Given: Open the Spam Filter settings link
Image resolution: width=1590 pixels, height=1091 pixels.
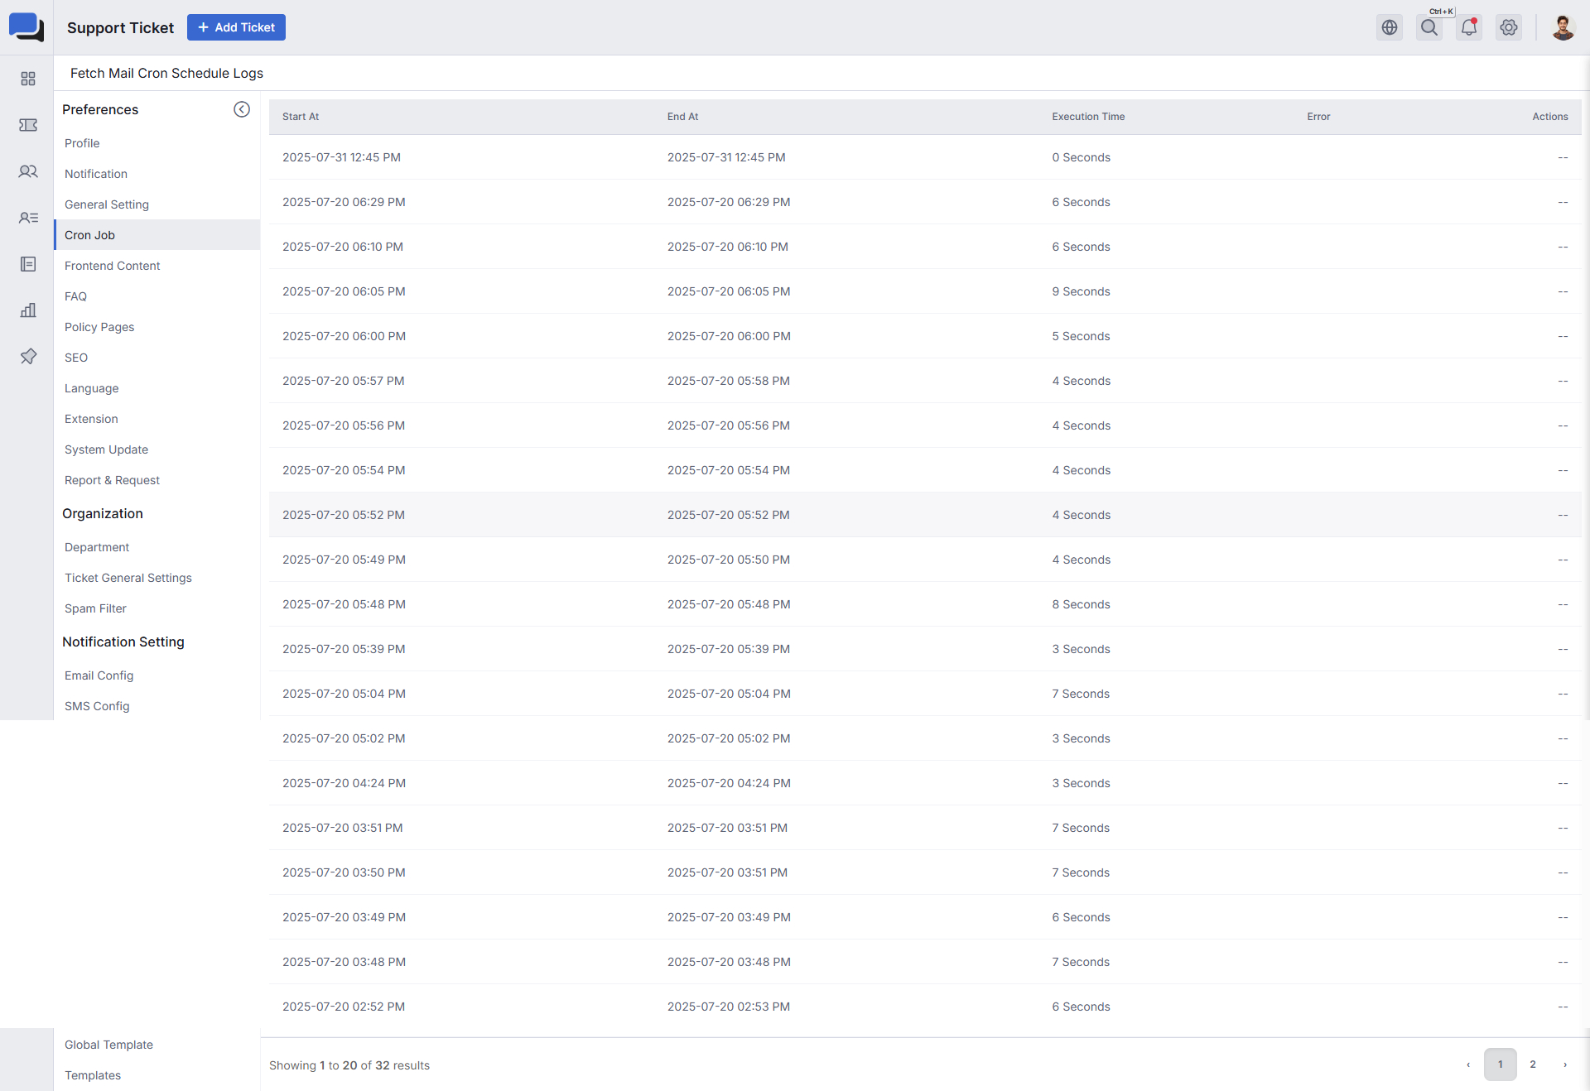Looking at the screenshot, I should point(96,608).
